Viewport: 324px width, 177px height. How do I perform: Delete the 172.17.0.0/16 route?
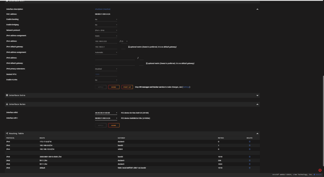pos(249,142)
